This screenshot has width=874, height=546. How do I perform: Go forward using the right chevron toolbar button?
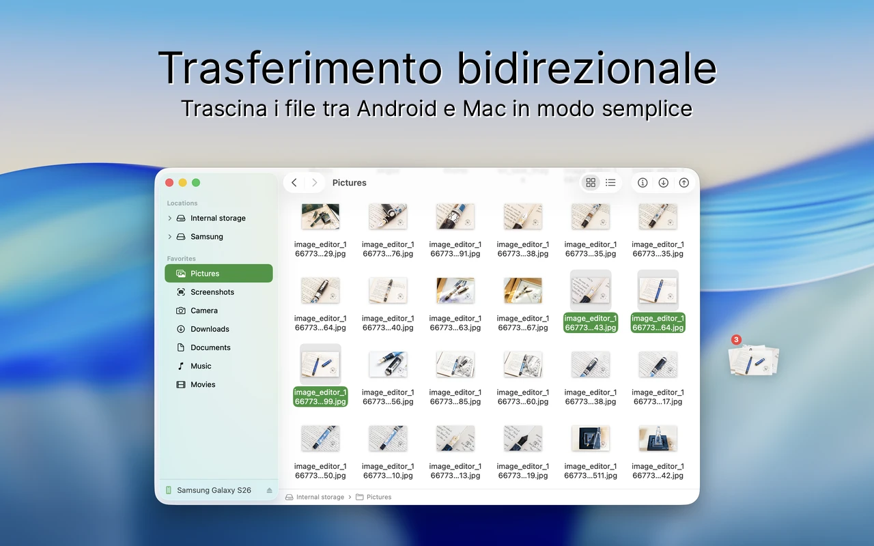[314, 183]
